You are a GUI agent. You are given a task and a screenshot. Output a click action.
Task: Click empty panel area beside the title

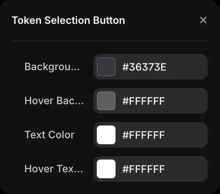coord(162,20)
